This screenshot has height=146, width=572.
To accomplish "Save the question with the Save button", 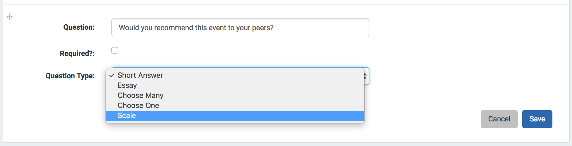I will coord(537,119).
